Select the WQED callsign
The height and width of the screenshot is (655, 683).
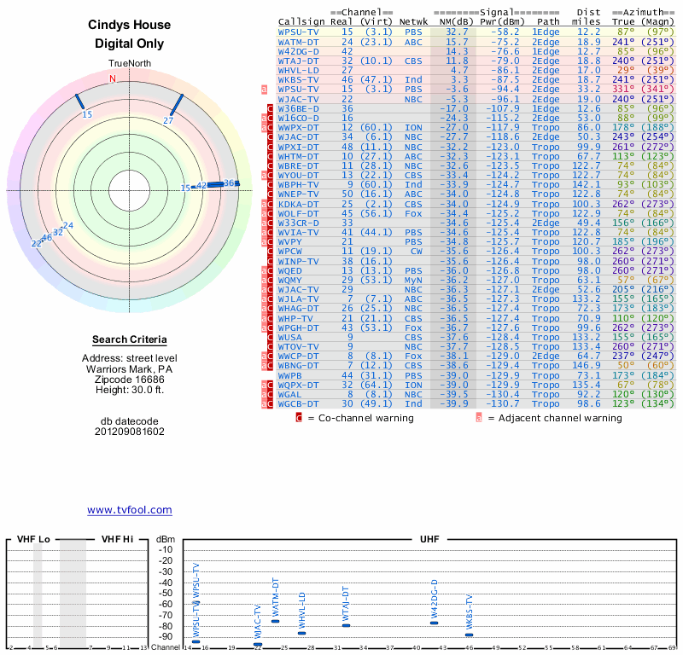coord(290,270)
